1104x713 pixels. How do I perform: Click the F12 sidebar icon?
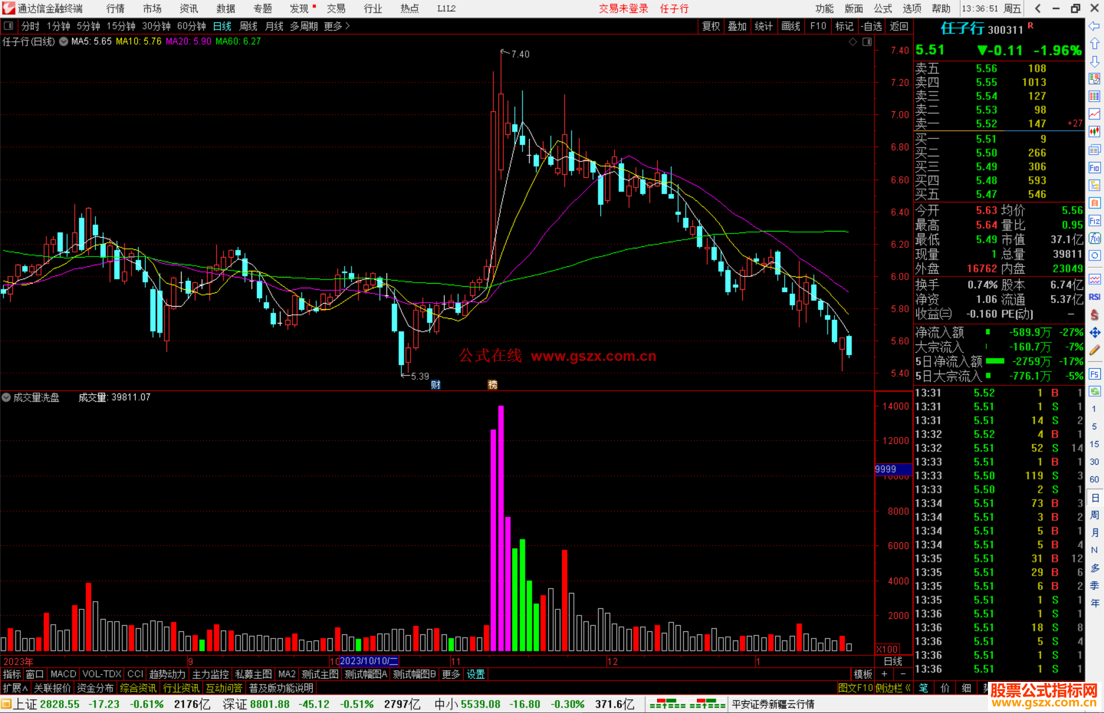click(x=1094, y=221)
